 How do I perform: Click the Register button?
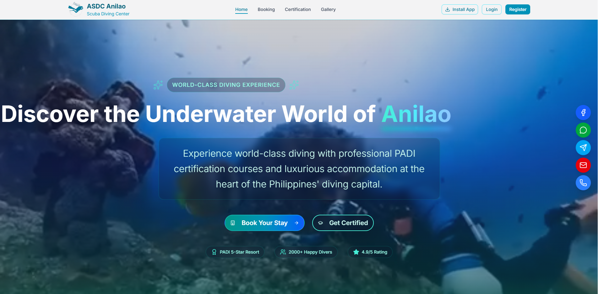pyautogui.click(x=518, y=9)
